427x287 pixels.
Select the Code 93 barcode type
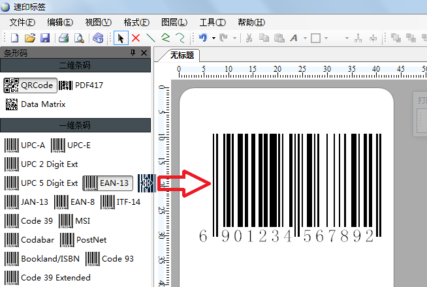click(x=110, y=258)
